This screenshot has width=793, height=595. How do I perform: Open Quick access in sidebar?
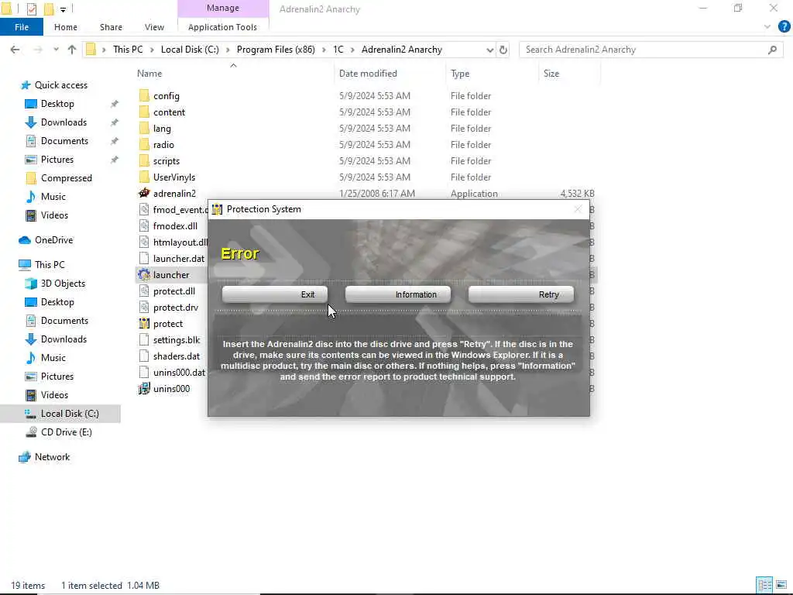pyautogui.click(x=60, y=85)
